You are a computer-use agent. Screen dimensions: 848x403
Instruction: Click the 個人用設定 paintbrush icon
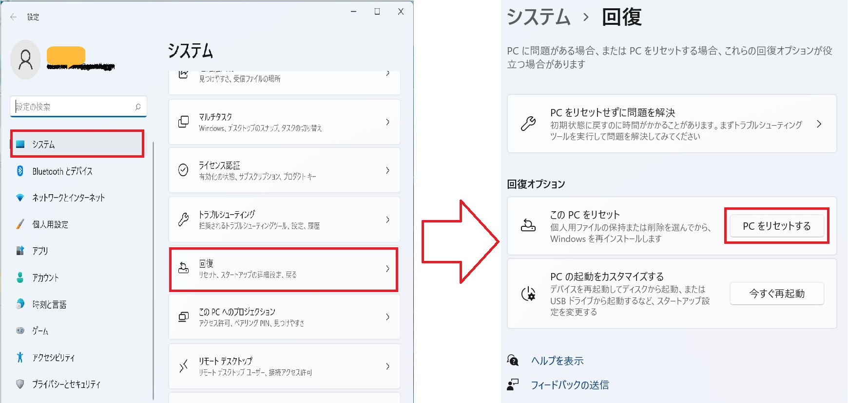pos(20,224)
